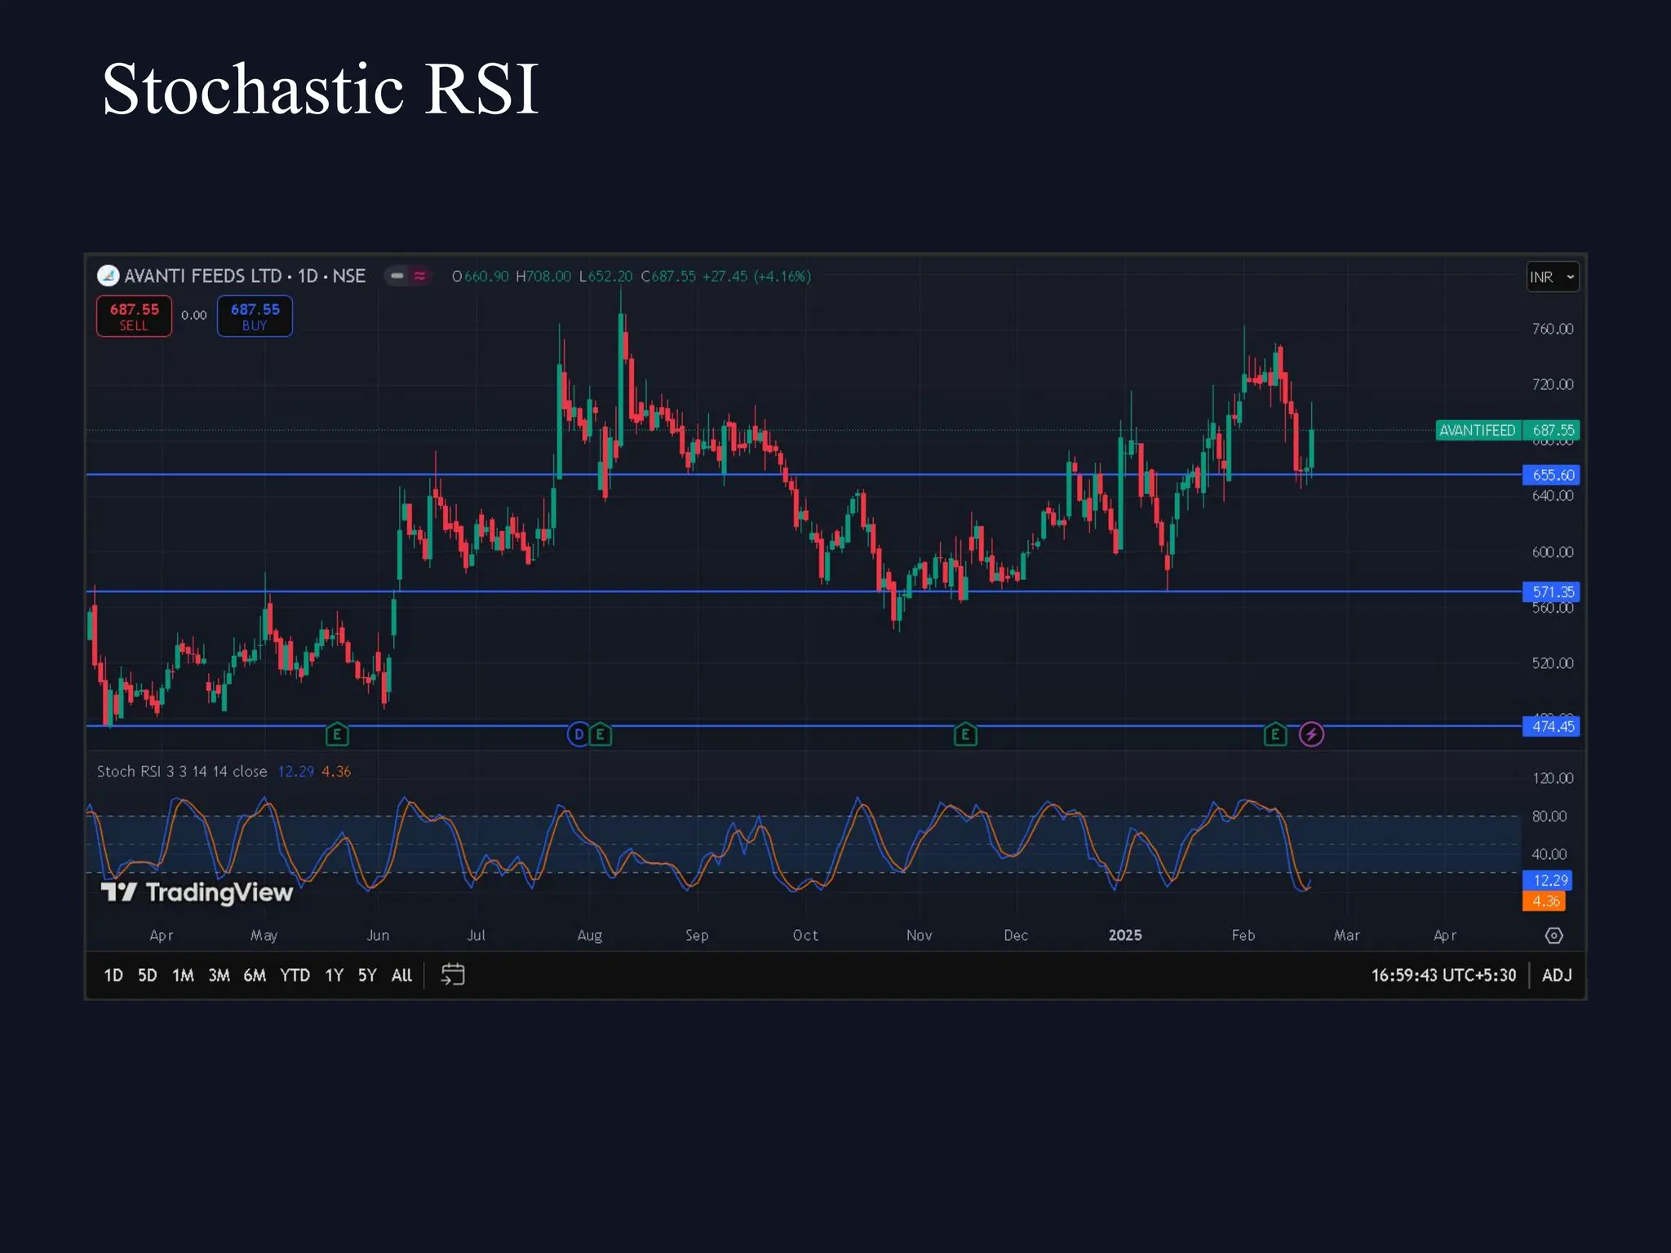Screen dimensions: 1671x1253
Task: Click the blue 12.29 axis value label
Action: [x=1548, y=880]
